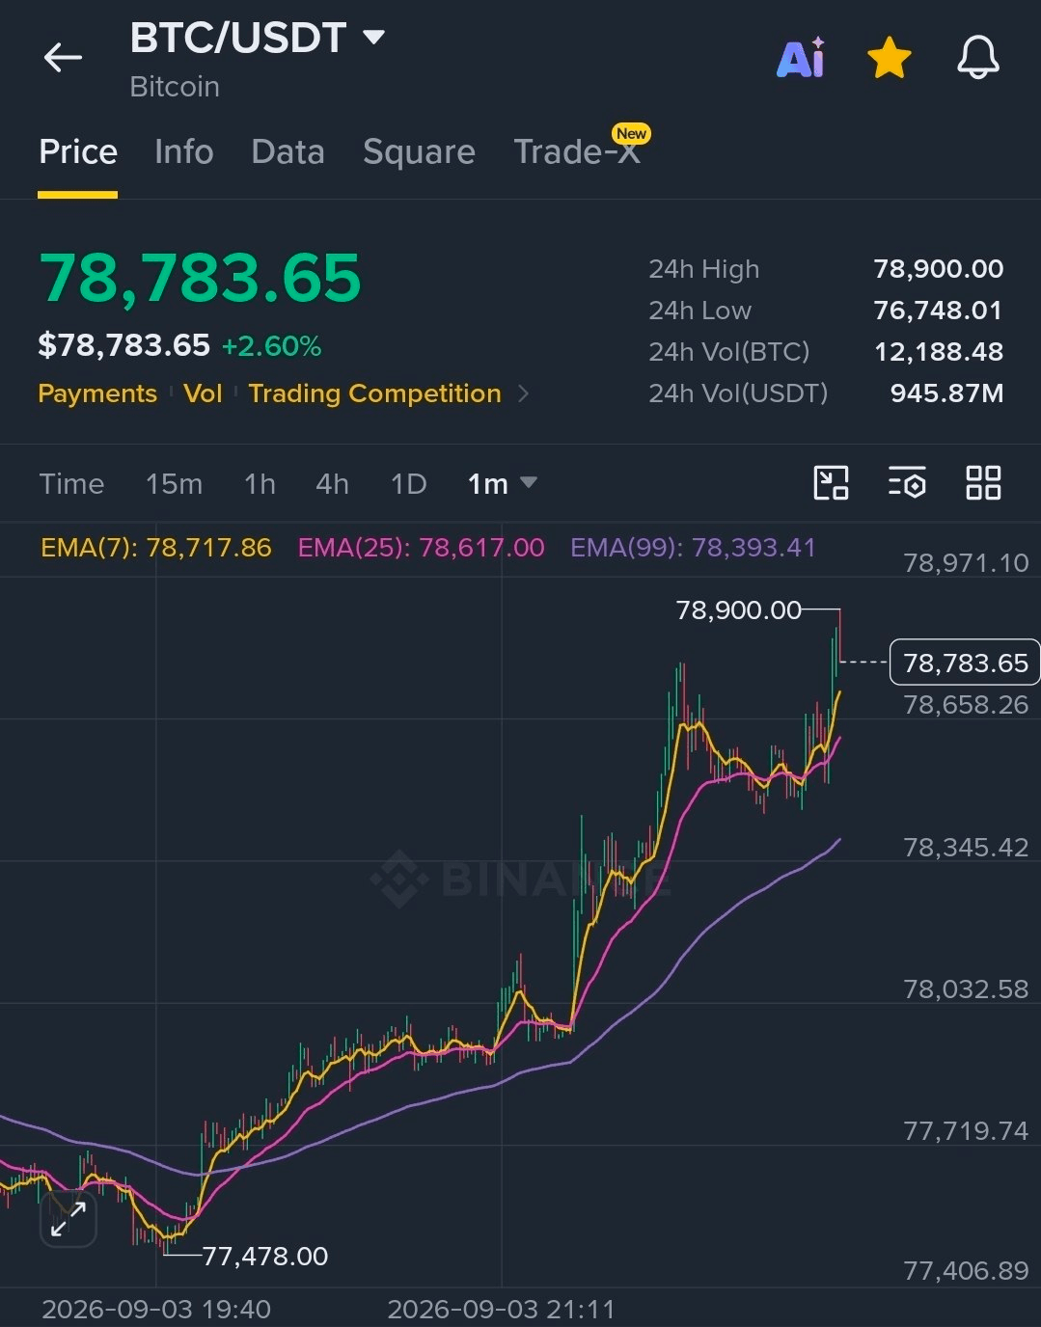Screen dimensions: 1041x1327
Task: Go back using the arrow icon
Action: (x=63, y=58)
